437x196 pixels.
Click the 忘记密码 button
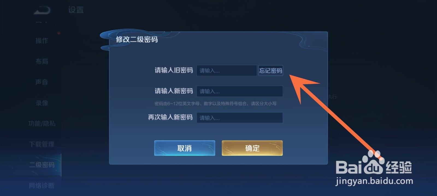[x=271, y=71]
